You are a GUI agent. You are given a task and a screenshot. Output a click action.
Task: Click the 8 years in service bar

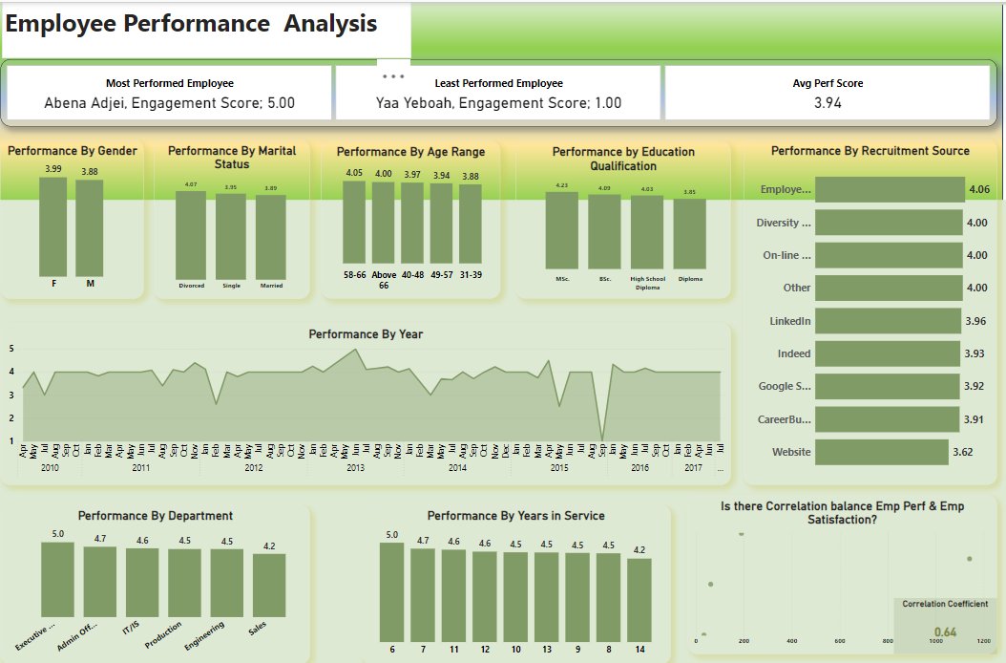pyautogui.click(x=608, y=597)
